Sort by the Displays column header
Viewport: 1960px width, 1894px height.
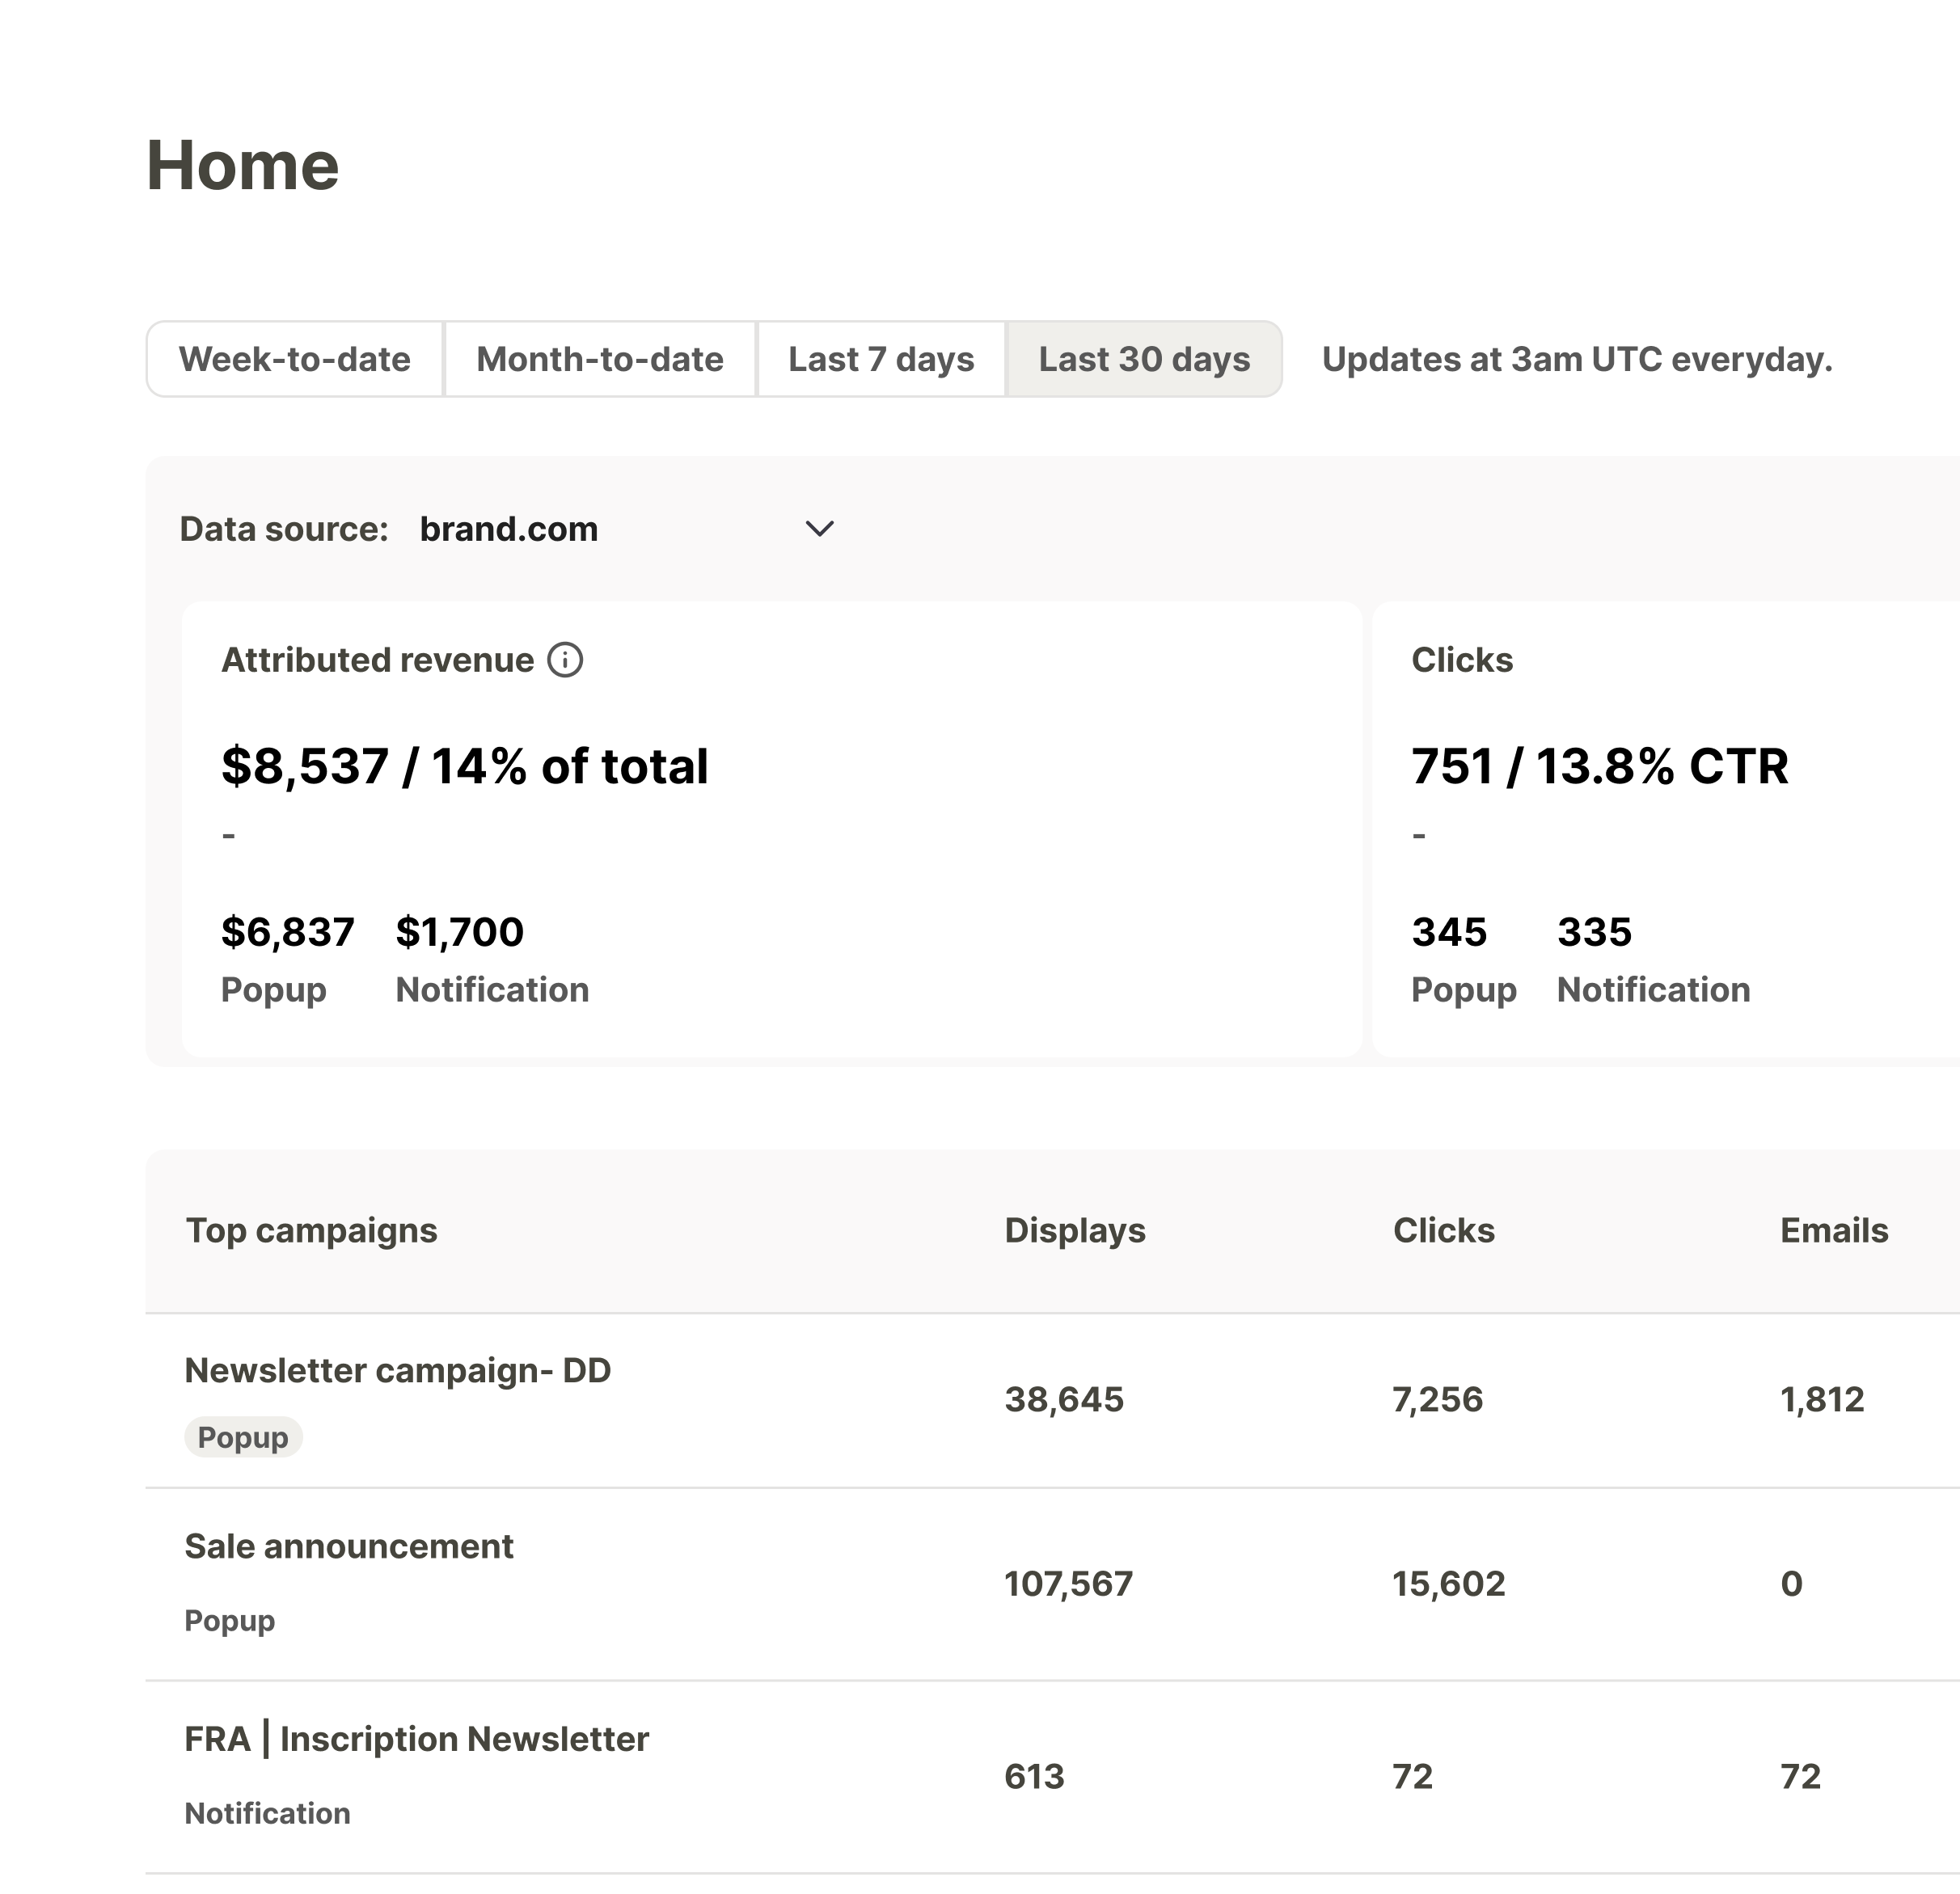1074,1230
